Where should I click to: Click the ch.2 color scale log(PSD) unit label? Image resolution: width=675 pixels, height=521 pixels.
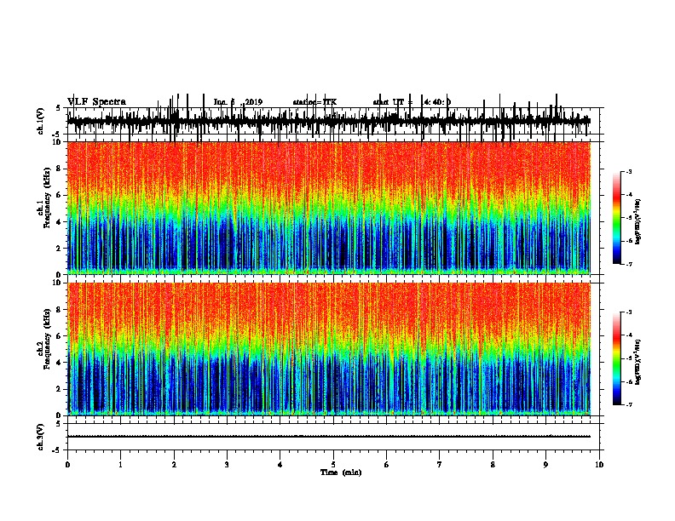[638, 362]
